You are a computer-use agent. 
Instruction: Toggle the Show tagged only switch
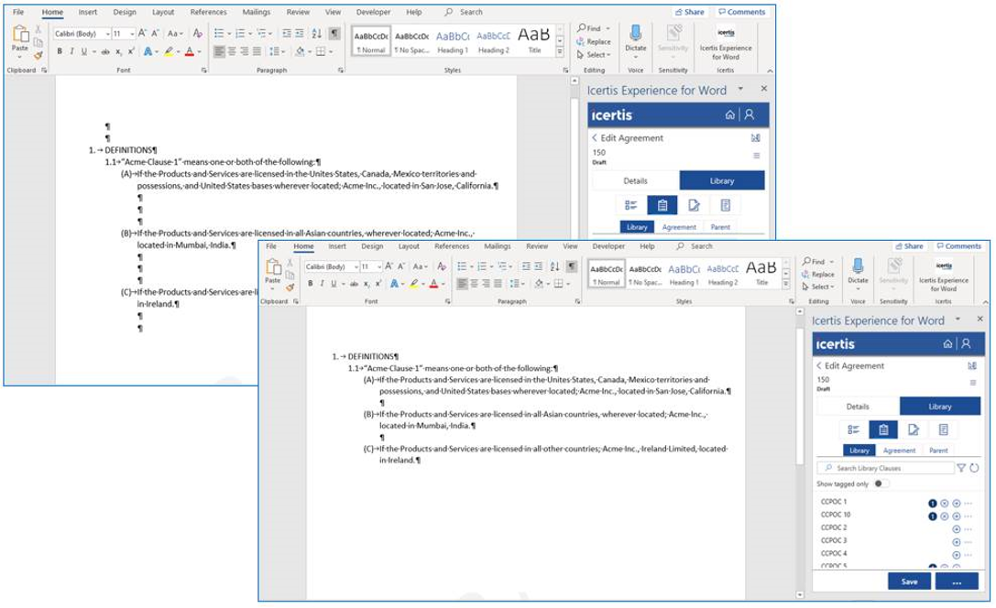coord(881,483)
